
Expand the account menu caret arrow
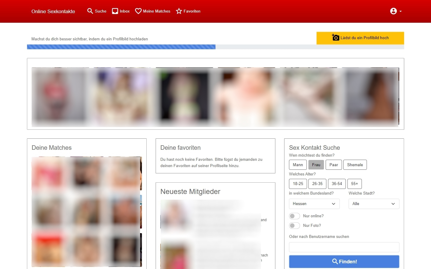(x=400, y=11)
